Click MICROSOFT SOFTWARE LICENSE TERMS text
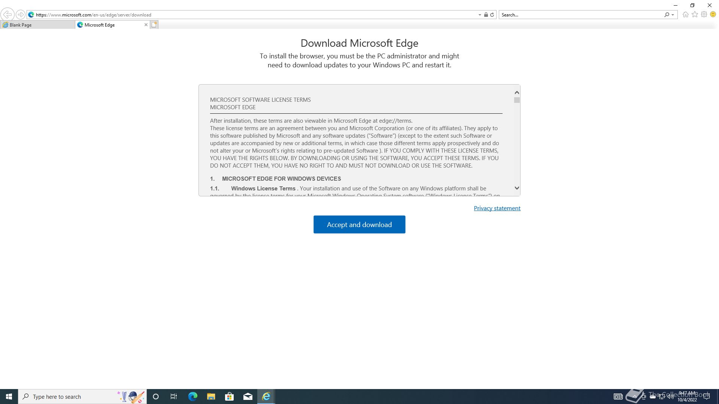 (260, 100)
